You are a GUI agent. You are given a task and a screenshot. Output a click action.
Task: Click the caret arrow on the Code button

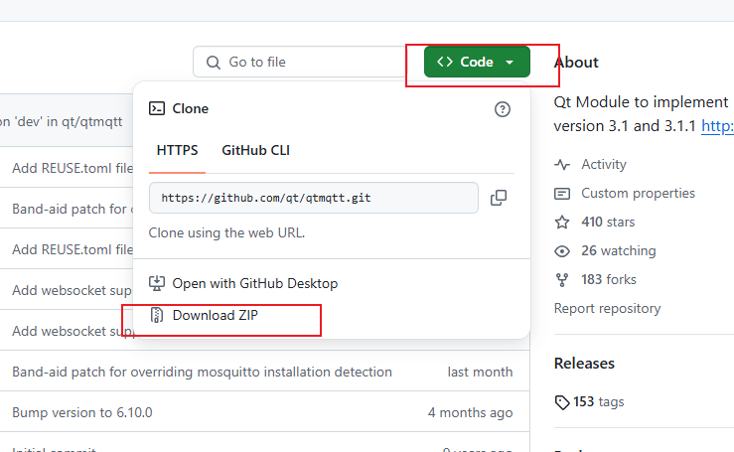tap(510, 62)
